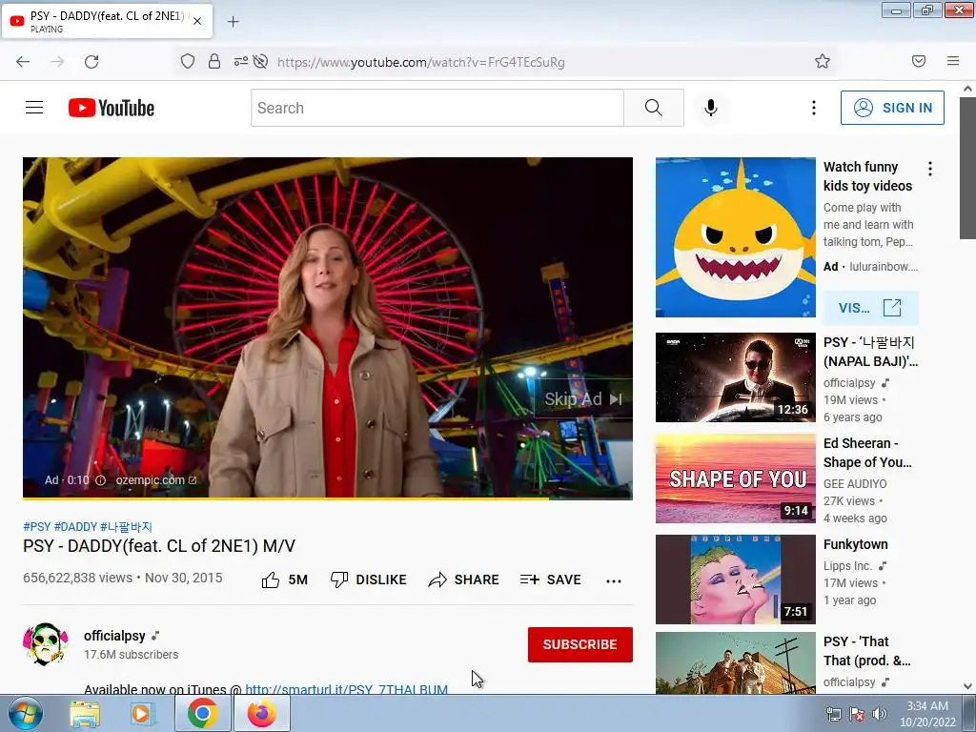
Task: Open the Windows Start menu
Action: point(26,713)
